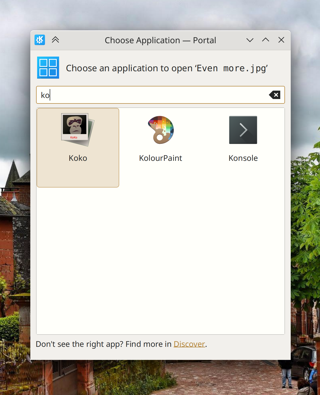Viewport: 320px width, 395px height.
Task: Choose the KolourPaint palette icon
Action: pos(161,130)
